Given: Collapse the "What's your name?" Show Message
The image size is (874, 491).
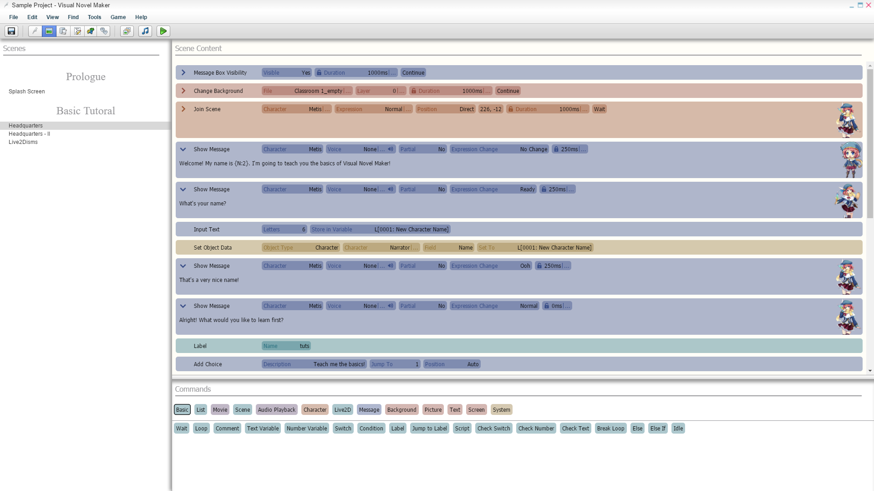Looking at the screenshot, I should (183, 189).
